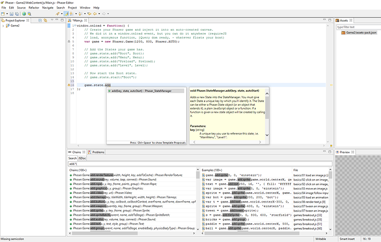Toggle the highlighted mark occurrences toolbar button
381x242 pixels.
[66, 14]
